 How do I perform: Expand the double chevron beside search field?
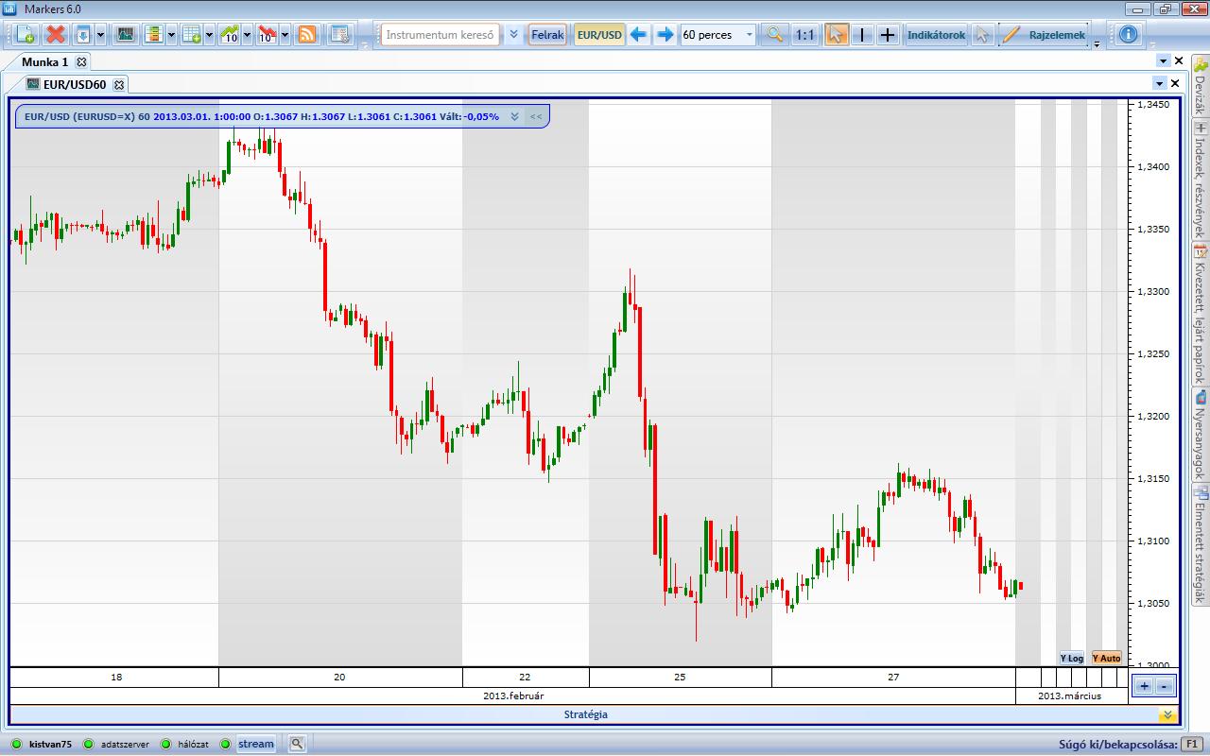point(513,35)
